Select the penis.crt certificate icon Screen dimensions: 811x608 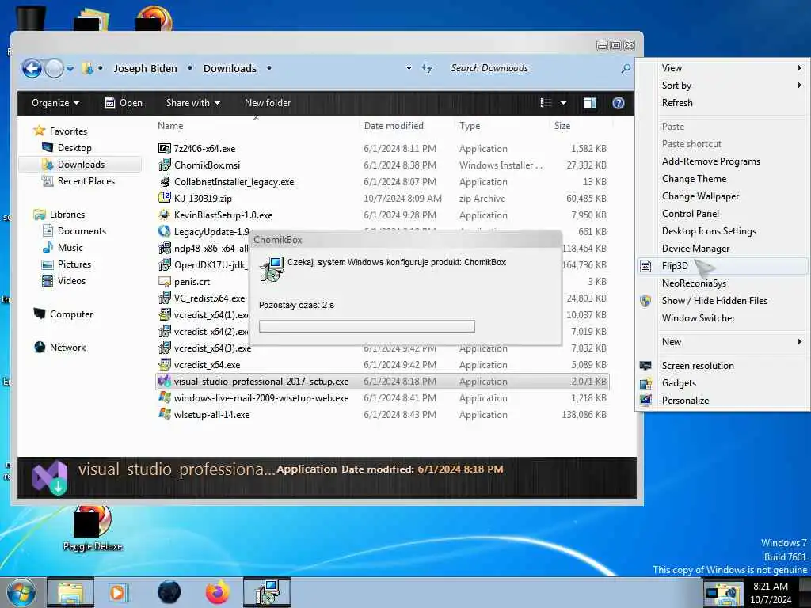[x=164, y=281]
